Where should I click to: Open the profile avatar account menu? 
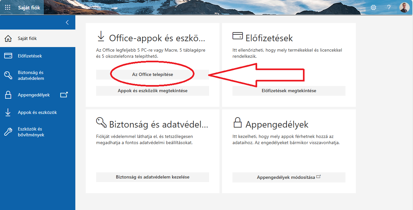pos(405,7)
